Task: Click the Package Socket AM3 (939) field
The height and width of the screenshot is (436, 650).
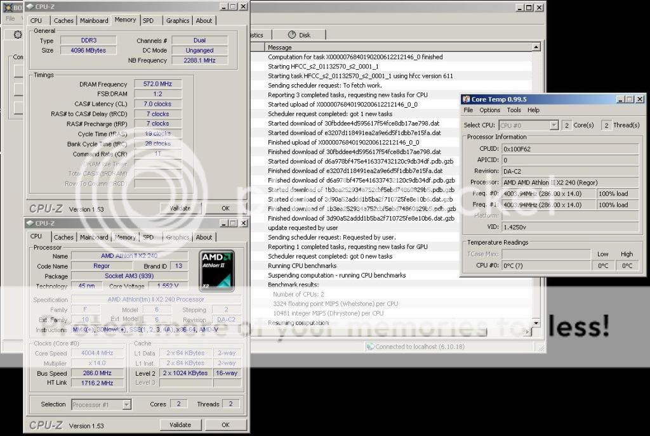Action: 129,276
